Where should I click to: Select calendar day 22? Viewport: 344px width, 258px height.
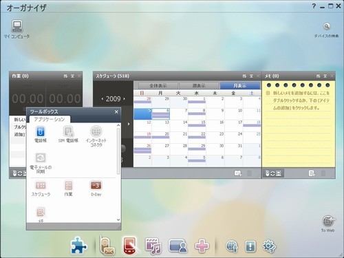point(197,138)
